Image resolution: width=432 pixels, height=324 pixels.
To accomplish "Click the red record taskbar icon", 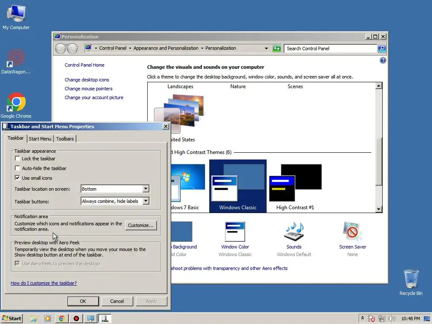I will (x=76, y=319).
